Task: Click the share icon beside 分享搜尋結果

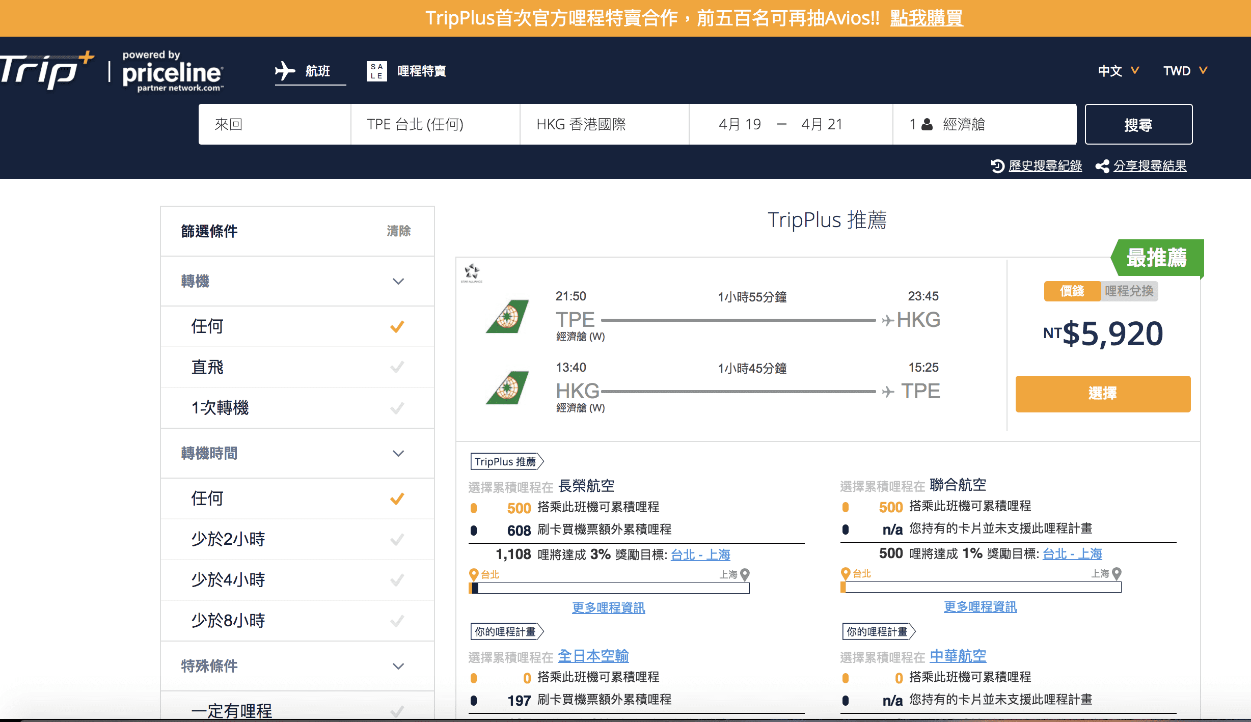Action: (1102, 166)
